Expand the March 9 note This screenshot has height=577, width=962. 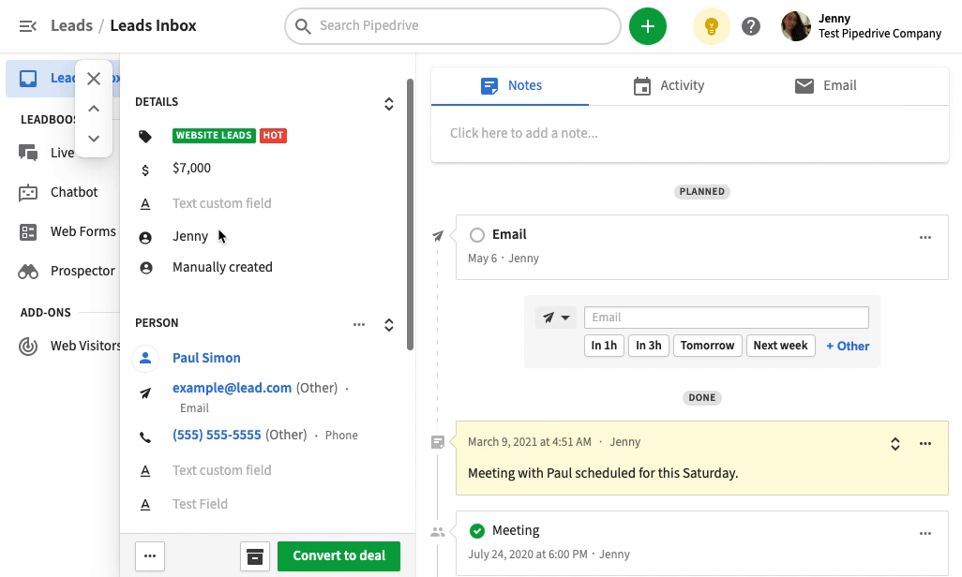[x=895, y=444]
